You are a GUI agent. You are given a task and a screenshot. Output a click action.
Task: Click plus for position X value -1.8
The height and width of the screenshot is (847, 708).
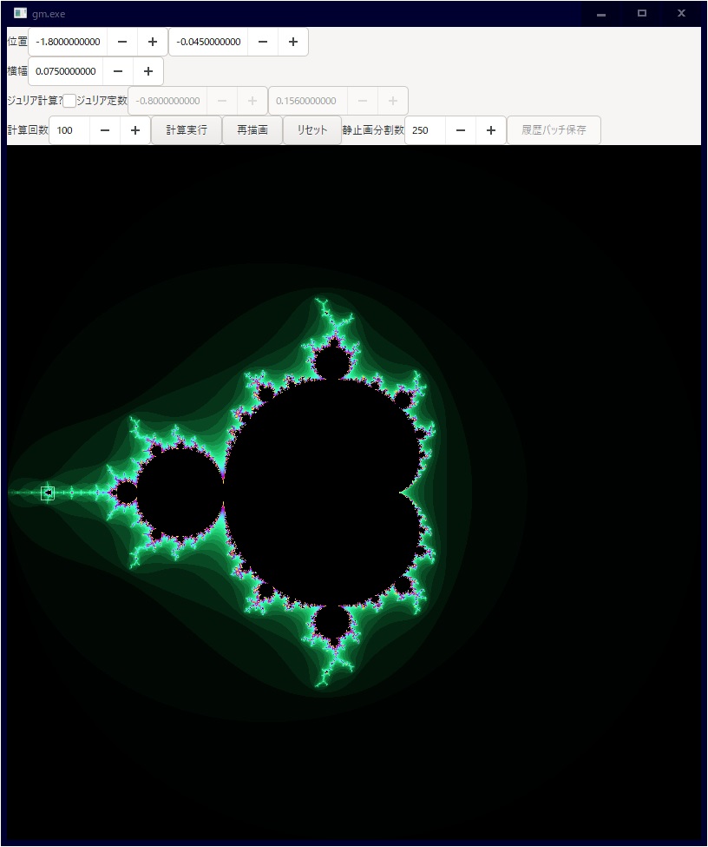153,42
